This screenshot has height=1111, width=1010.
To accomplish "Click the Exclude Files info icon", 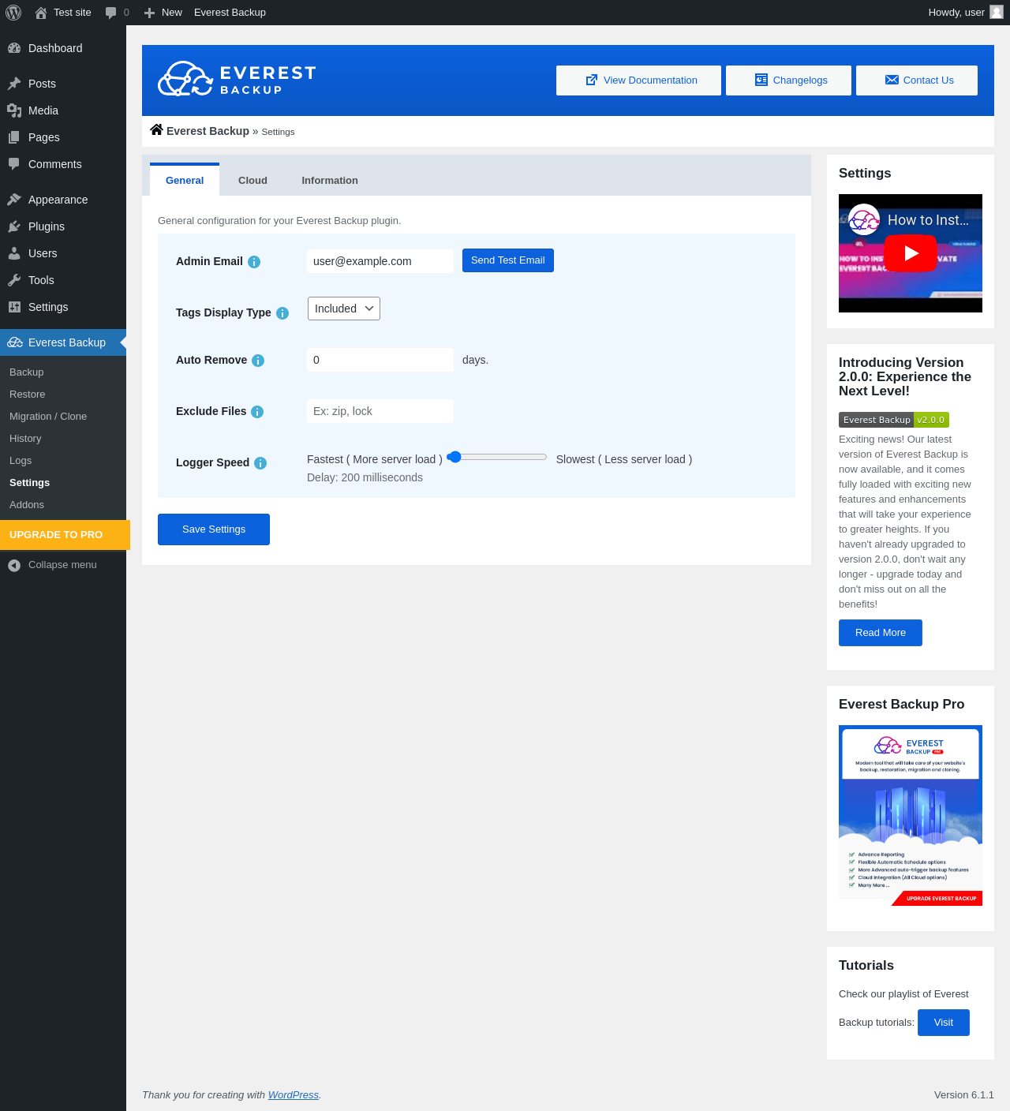I will (257, 412).
